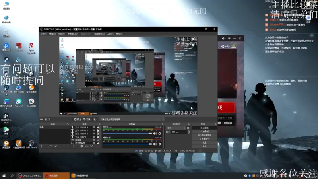Click the 工作室模式 studio mode button
Image resolution: width=318 pixels, height=179 pixels.
[x=204, y=139]
